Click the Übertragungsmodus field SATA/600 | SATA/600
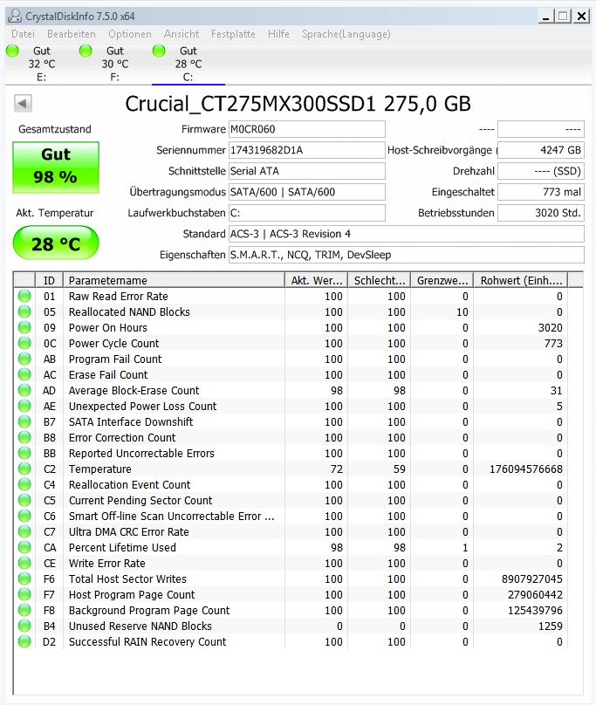The image size is (596, 705). click(x=307, y=192)
